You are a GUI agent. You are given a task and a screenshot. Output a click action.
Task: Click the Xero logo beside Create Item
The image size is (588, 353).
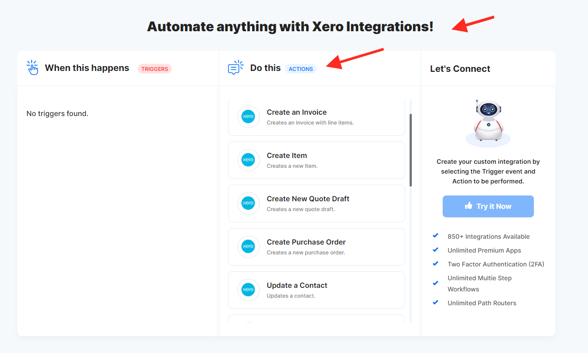coord(248,160)
